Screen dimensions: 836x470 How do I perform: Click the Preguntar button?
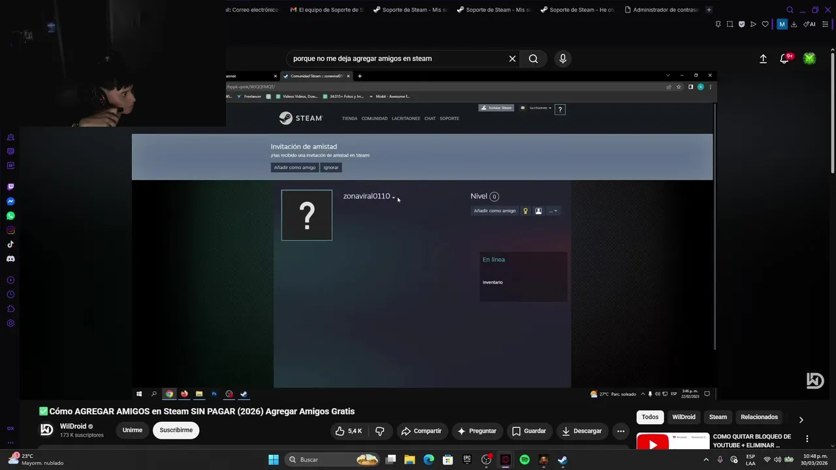point(477,431)
